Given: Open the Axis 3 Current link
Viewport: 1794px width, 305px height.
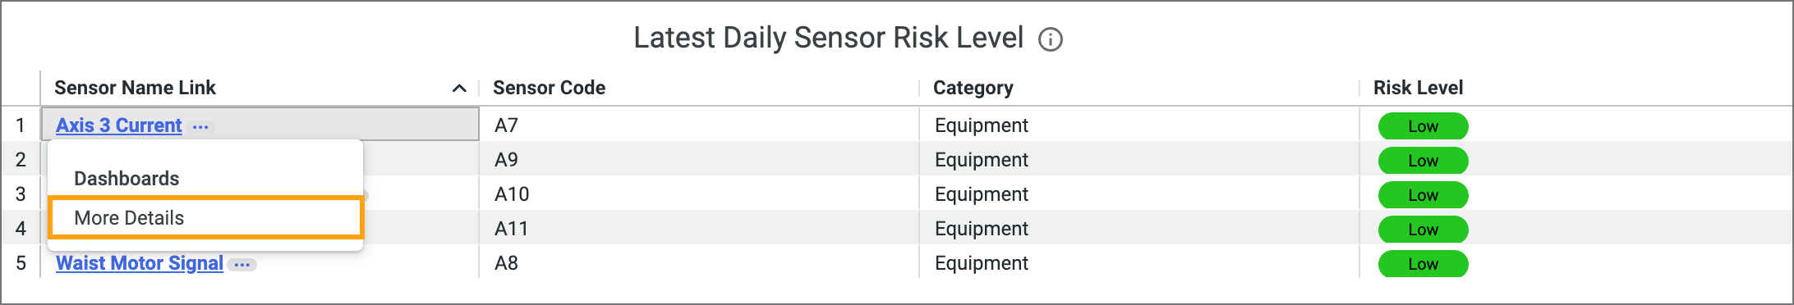Looking at the screenshot, I should click(119, 125).
